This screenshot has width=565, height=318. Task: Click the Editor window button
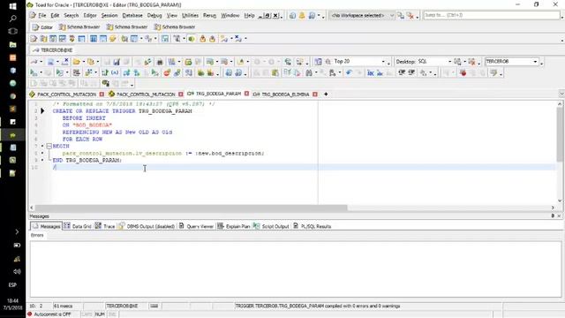[x=42, y=27]
